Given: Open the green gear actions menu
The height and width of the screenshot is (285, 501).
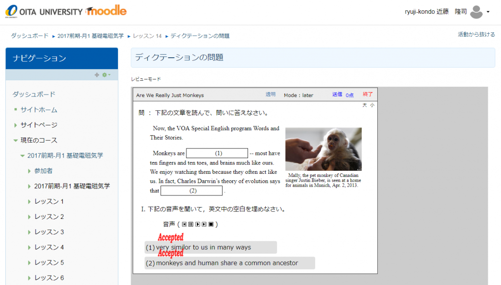Looking at the screenshot, I should click(105, 75).
